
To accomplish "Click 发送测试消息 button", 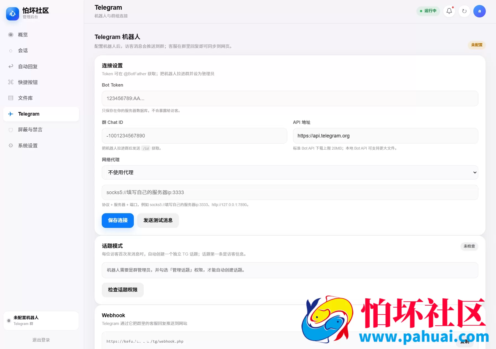I will click(158, 220).
